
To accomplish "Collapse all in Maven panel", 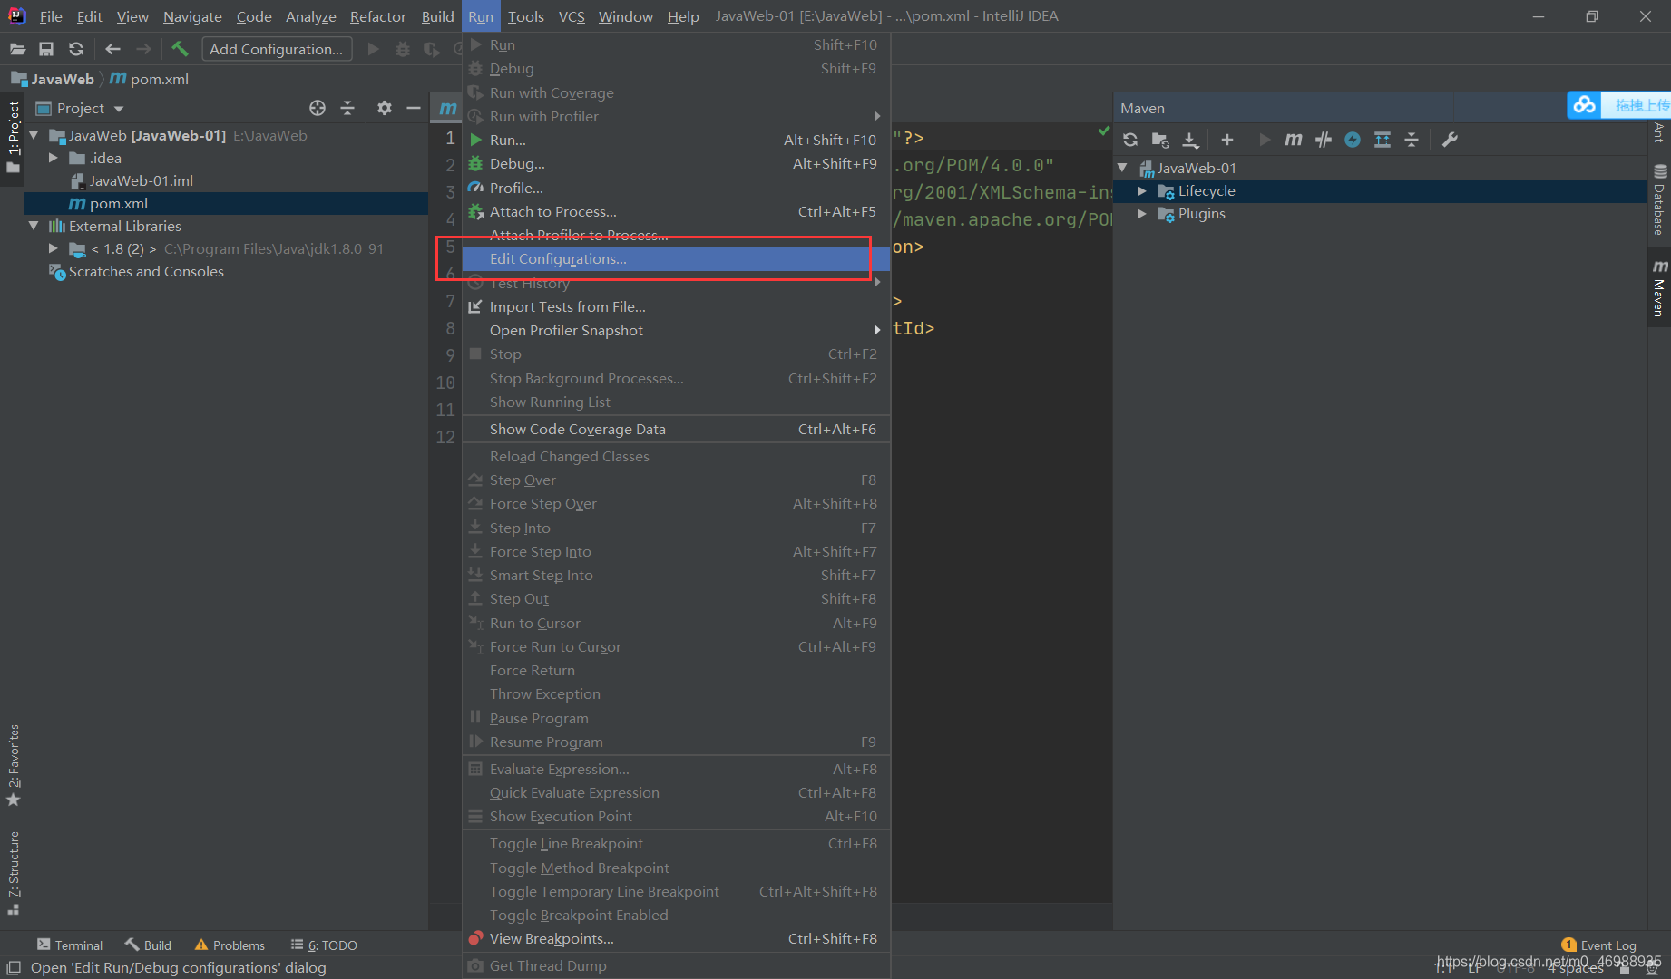I will tap(1412, 140).
